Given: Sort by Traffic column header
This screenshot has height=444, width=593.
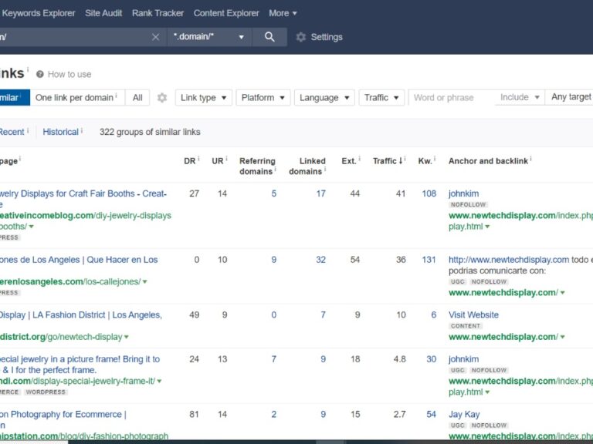Looking at the screenshot, I should [x=388, y=161].
